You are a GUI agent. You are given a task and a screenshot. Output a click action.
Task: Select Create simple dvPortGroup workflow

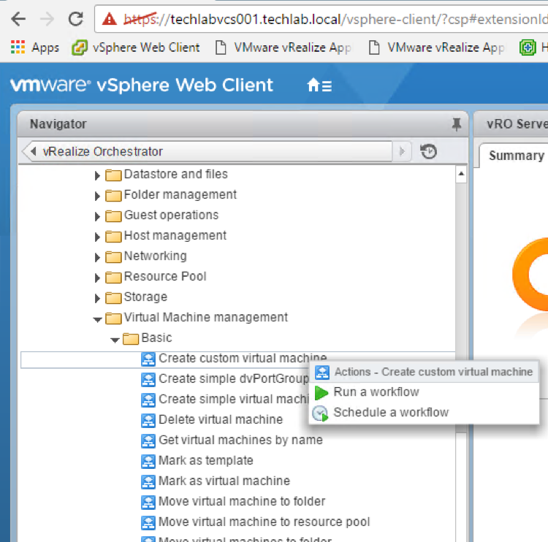[x=234, y=379]
